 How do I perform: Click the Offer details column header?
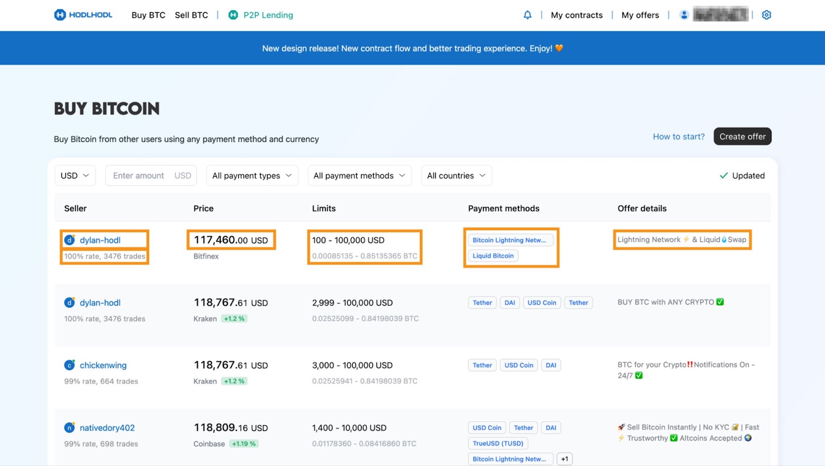[x=642, y=208]
